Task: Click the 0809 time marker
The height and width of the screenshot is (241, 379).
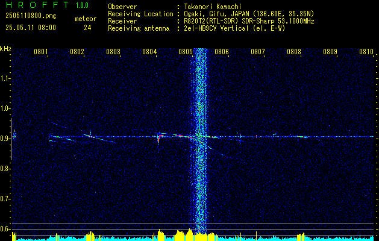Action: coord(330,52)
